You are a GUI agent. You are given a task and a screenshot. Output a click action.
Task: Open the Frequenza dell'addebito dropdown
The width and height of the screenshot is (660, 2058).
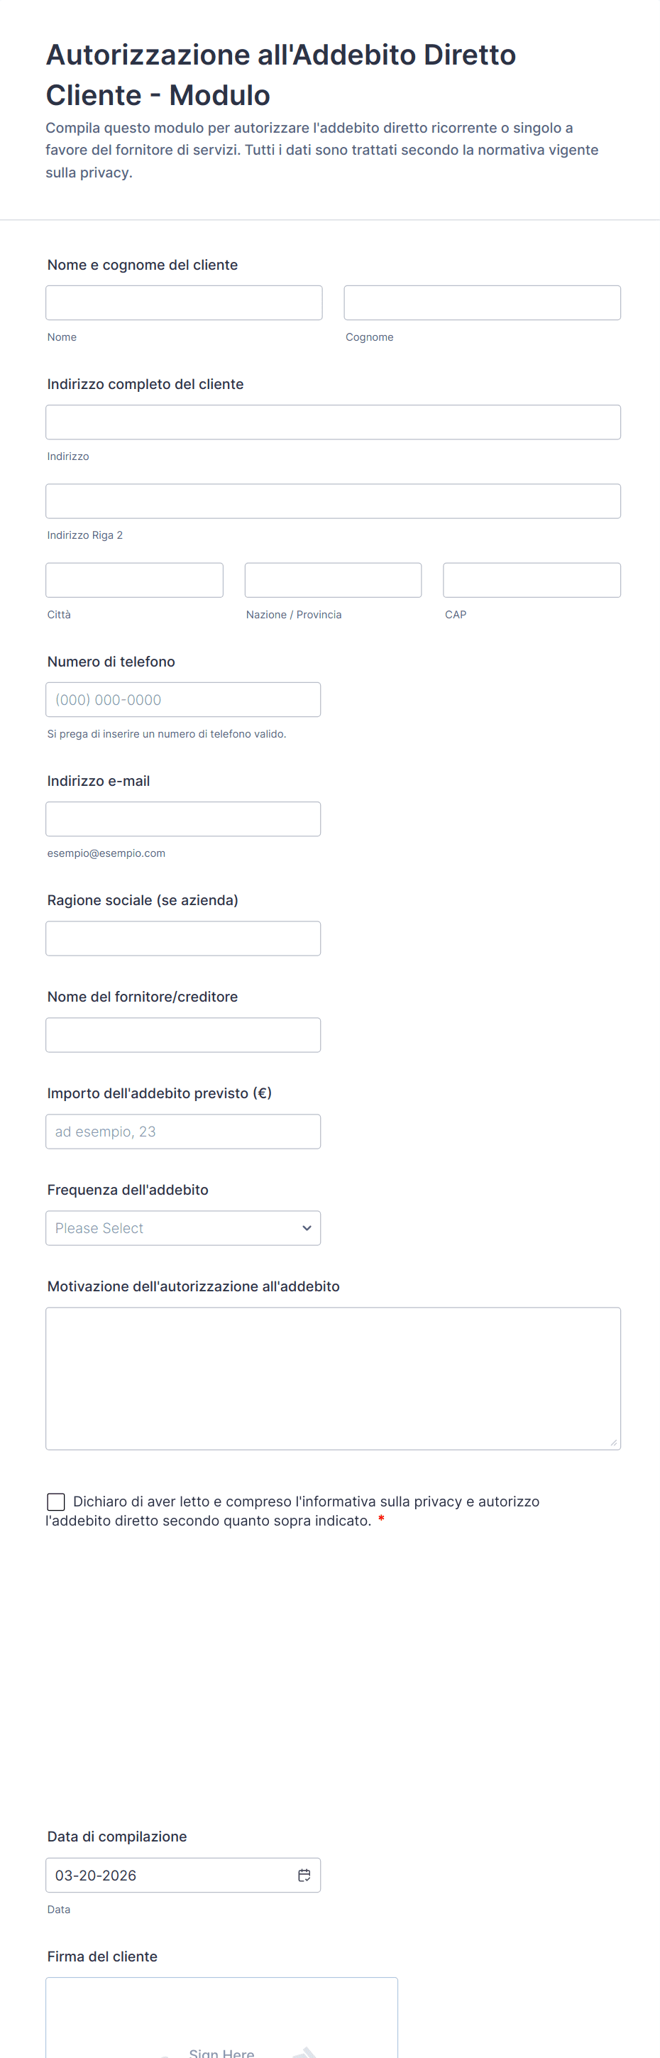point(182,1228)
